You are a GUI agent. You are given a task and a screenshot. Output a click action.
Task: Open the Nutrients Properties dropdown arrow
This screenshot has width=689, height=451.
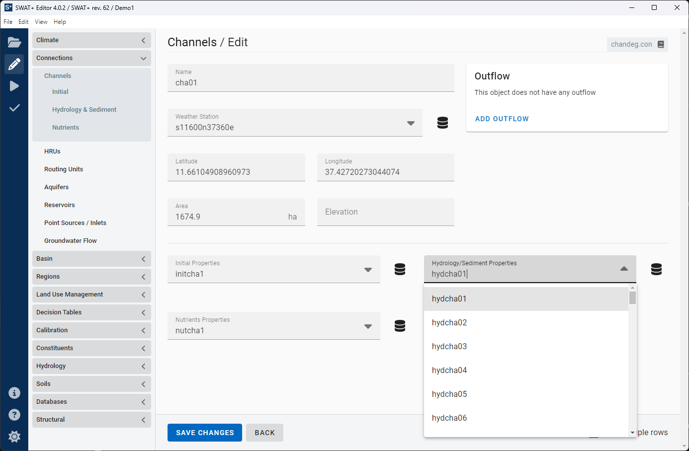[368, 326]
